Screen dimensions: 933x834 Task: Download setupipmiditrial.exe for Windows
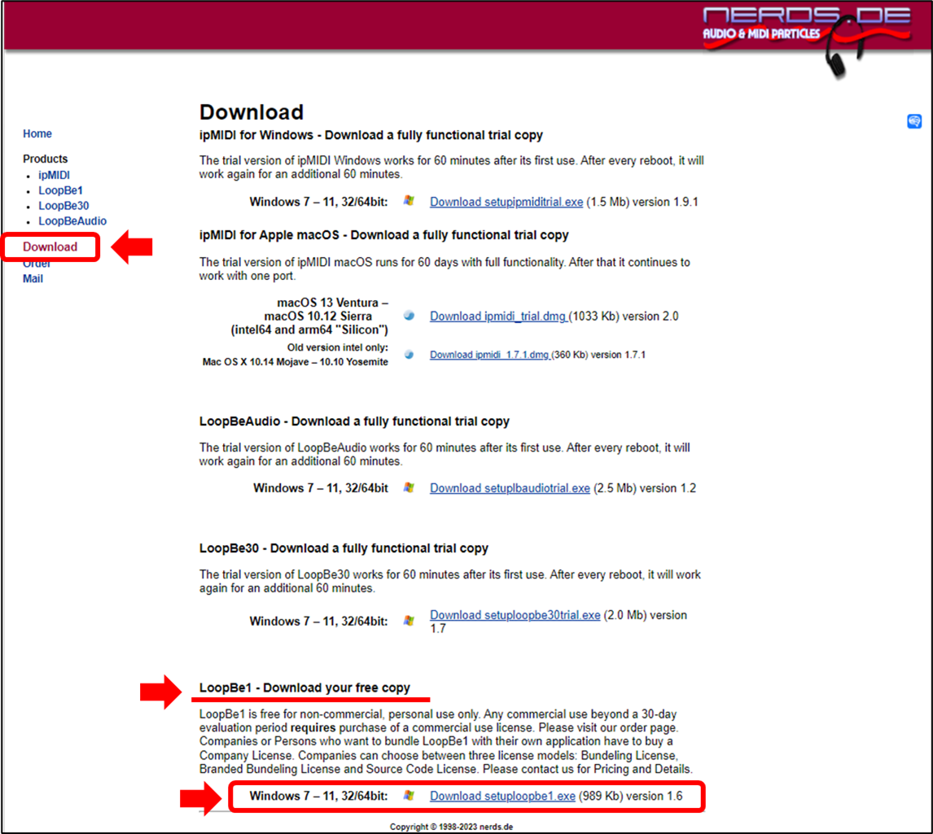pyautogui.click(x=506, y=202)
